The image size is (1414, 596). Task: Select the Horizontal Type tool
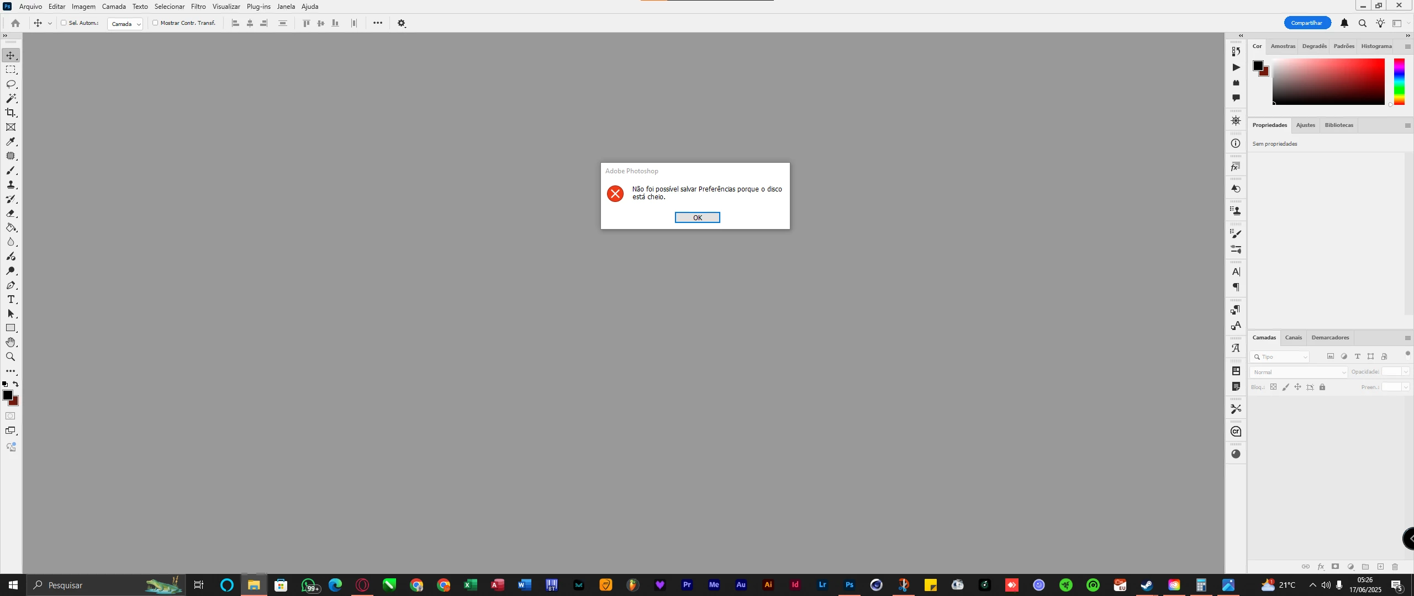pyautogui.click(x=10, y=300)
